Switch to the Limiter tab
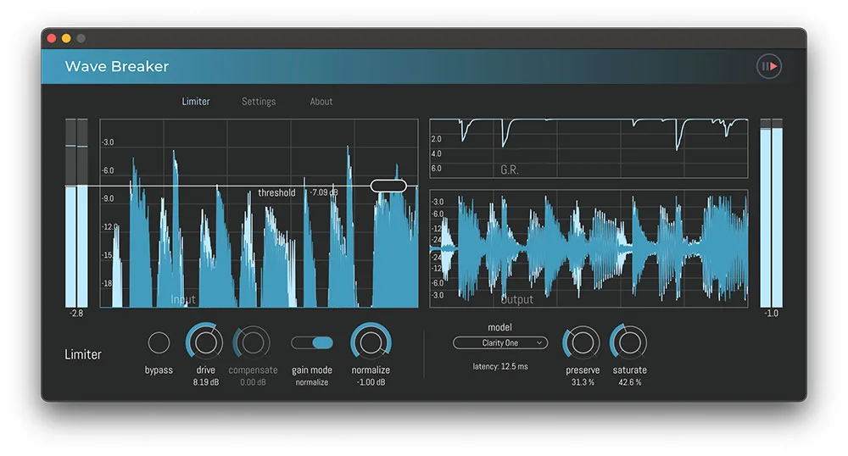Screen dimensions: 848x456 coord(196,102)
